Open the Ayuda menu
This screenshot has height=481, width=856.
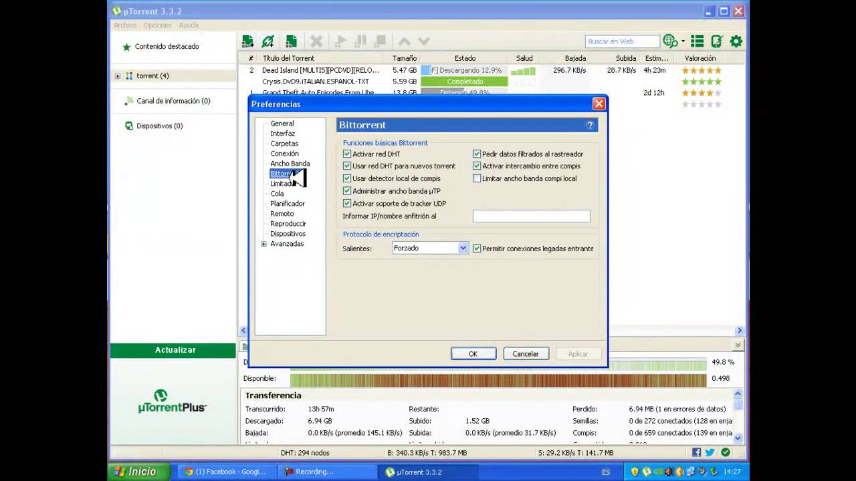[188, 25]
